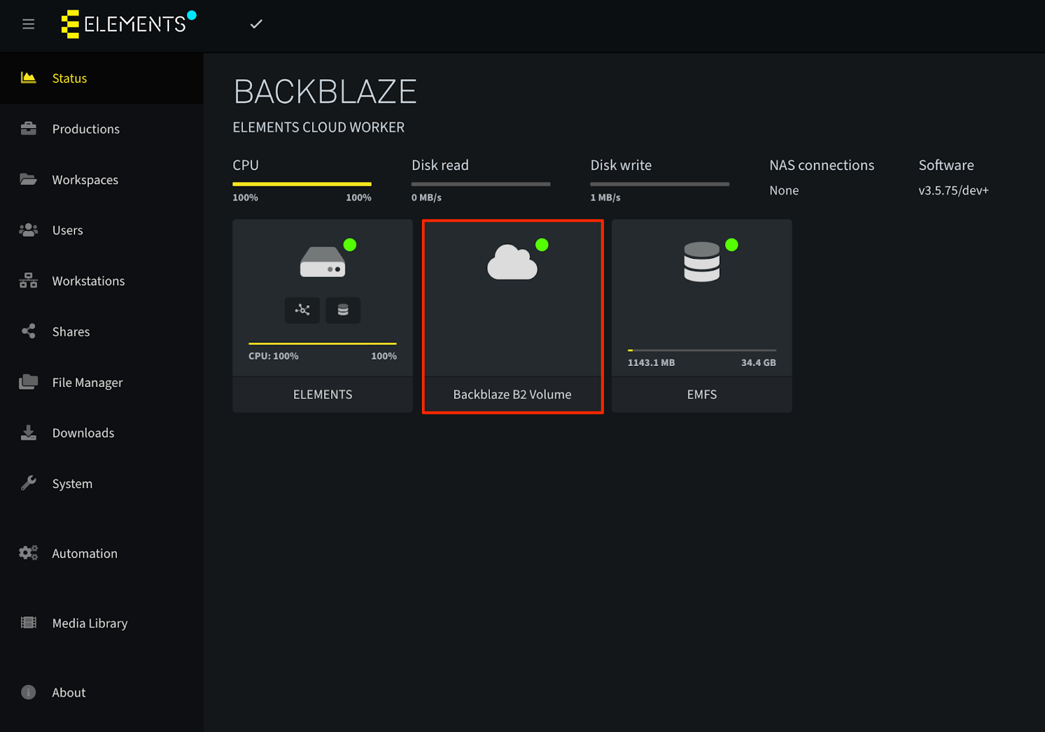Screen dimensions: 1045x732
Task: Click the NAS connections heading
Action: tap(822, 165)
